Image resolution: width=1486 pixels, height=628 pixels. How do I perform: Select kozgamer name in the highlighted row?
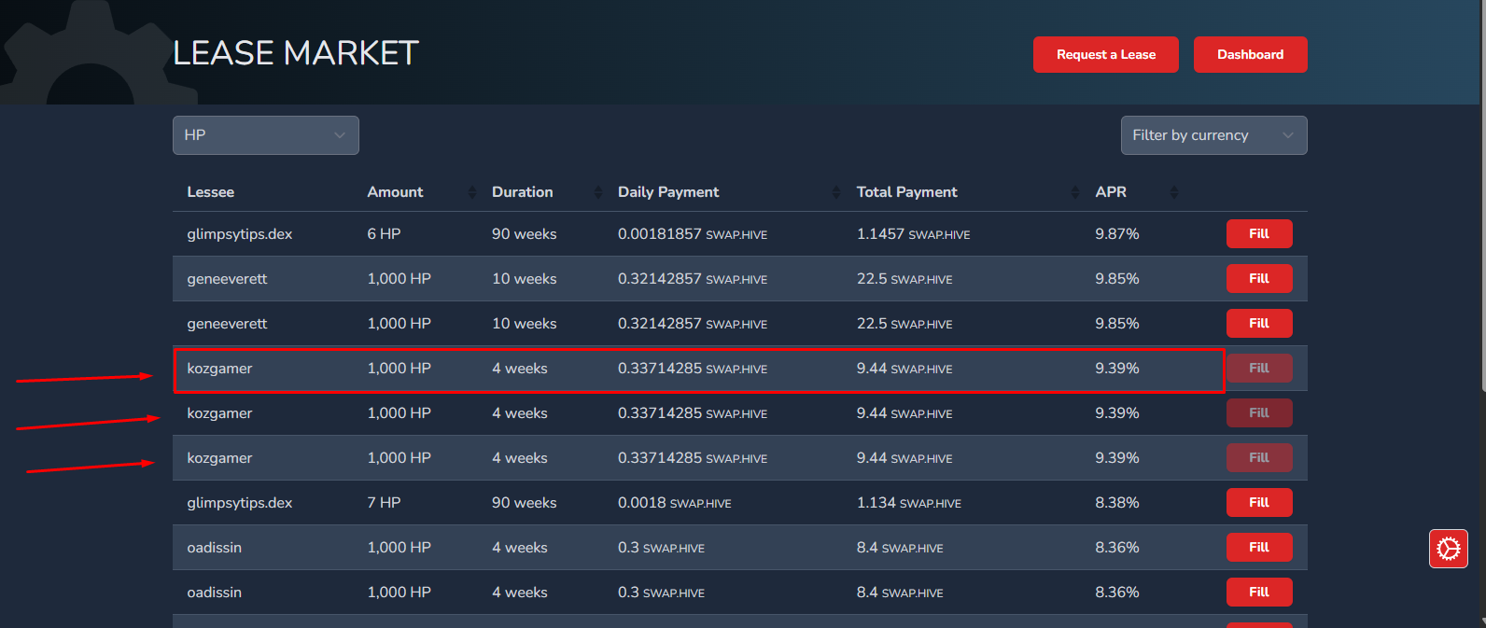[219, 369]
